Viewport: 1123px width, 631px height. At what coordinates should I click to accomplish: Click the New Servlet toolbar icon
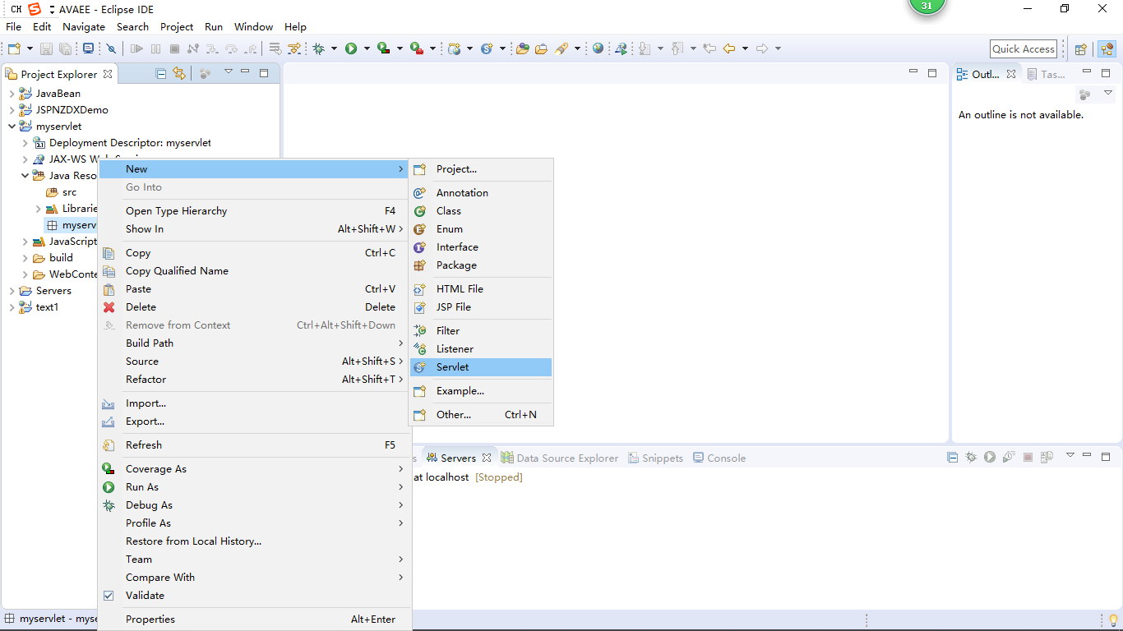pyautogui.click(x=487, y=48)
